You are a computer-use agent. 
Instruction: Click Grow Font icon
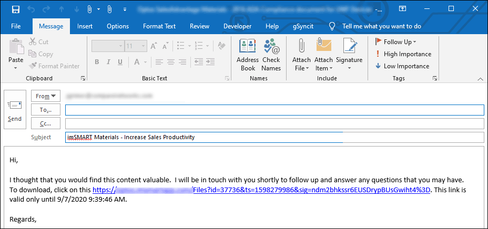click(x=154, y=46)
